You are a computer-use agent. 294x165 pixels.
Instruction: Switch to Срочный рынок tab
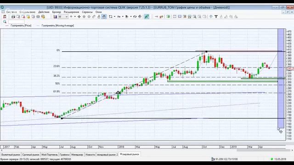[x=31, y=155]
